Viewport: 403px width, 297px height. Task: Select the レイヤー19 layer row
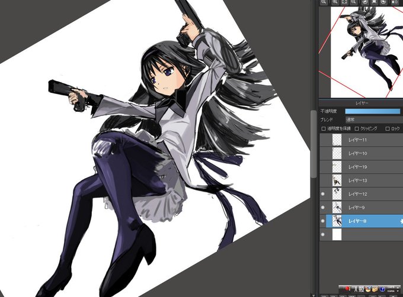pos(362,167)
